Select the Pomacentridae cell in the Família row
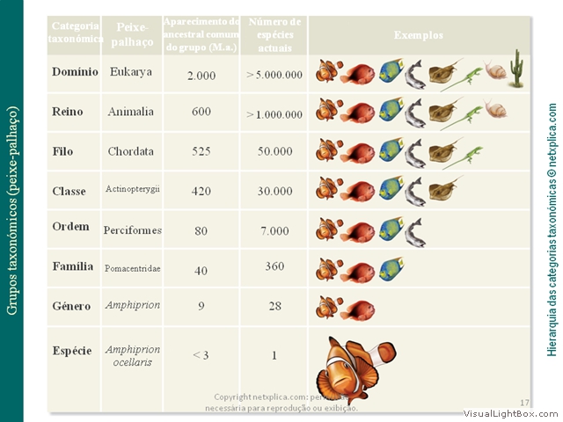Image resolution: width=563 pixels, height=422 pixels. (x=133, y=268)
